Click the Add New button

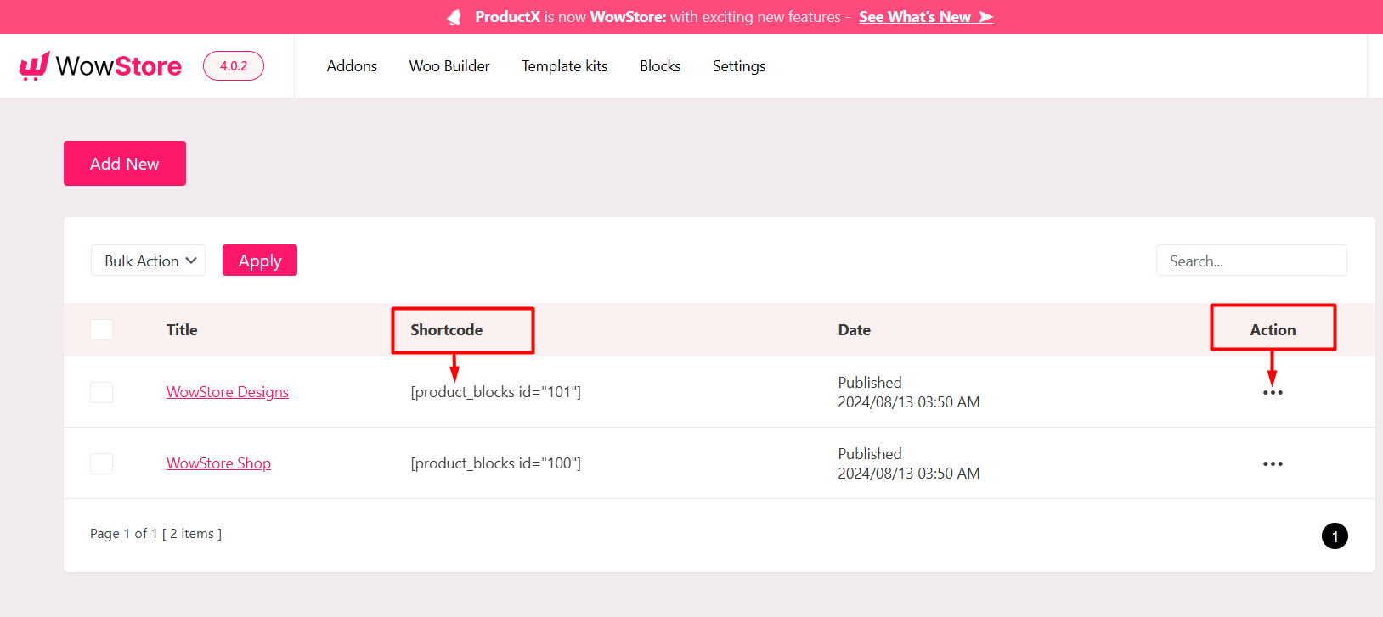pyautogui.click(x=125, y=163)
